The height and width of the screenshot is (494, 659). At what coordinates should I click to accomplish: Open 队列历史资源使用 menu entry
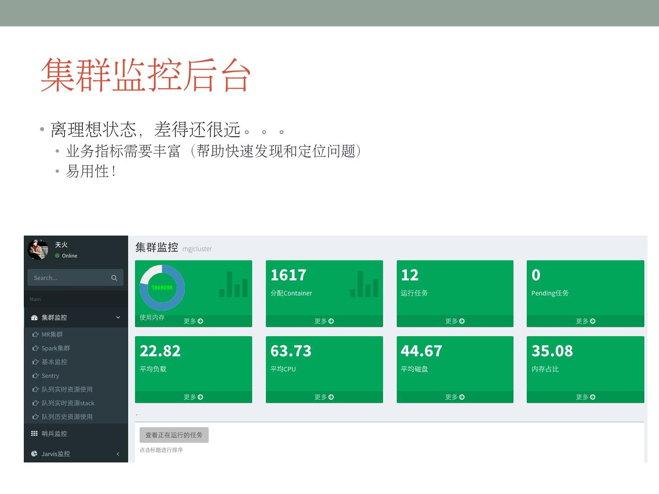[x=67, y=417]
